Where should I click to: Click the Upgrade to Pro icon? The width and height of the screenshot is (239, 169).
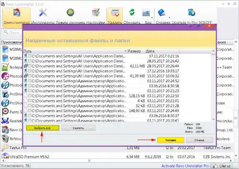(192, 12)
